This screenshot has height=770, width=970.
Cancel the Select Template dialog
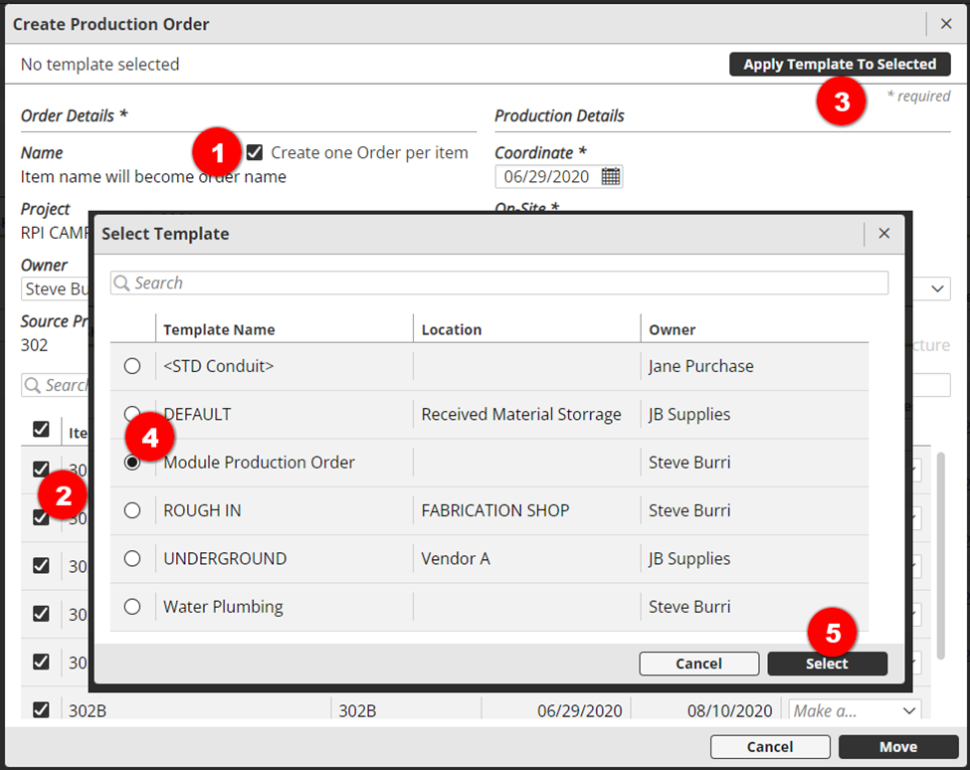point(698,664)
